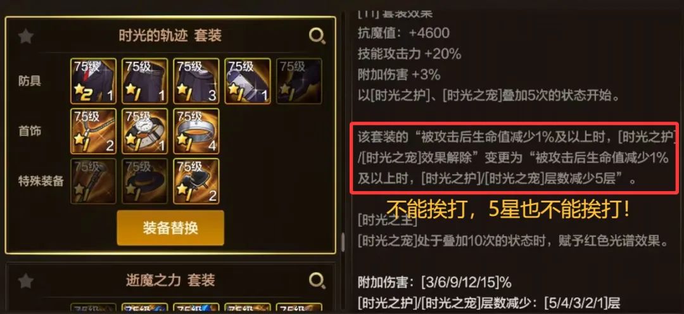This screenshot has width=684, height=314.
Task: Click the 装备替换 button
Action: coord(170,228)
